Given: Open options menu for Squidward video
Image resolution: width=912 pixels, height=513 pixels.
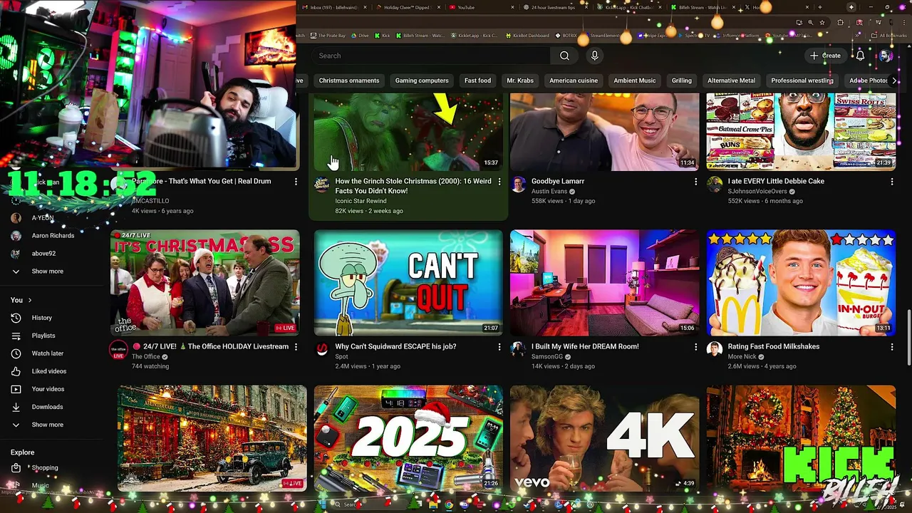Looking at the screenshot, I should [x=499, y=347].
